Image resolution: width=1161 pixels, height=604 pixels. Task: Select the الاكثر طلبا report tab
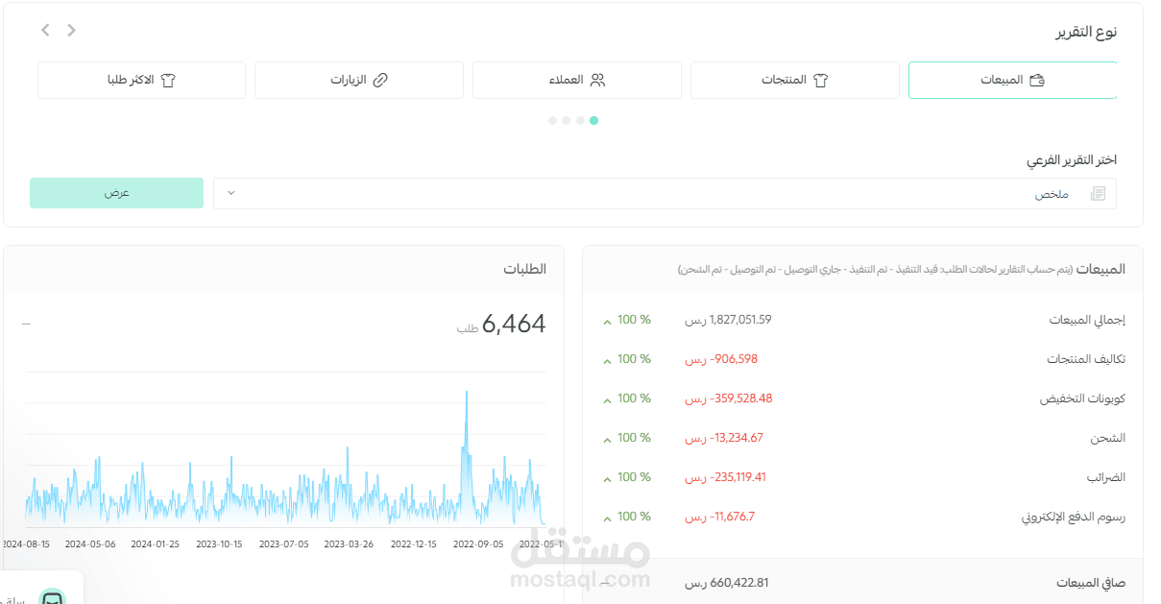pyautogui.click(x=141, y=80)
